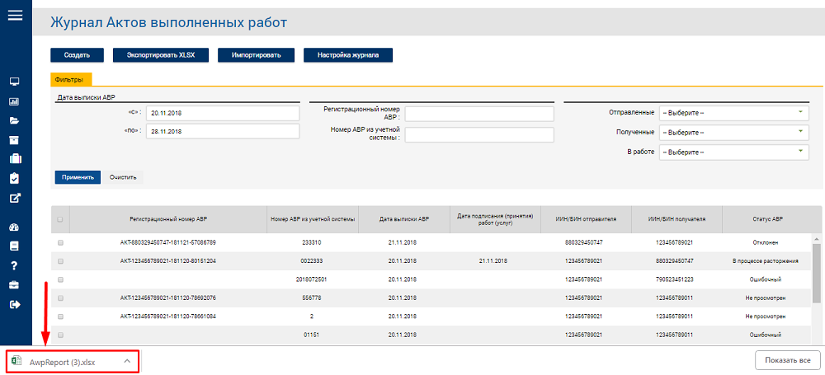This screenshot has height=375, width=825.
Task: Select the archive box sidebar icon
Action: 15,139
